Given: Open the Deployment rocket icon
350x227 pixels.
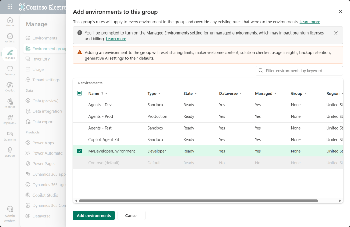Looking at the screenshot, I should [10, 117].
